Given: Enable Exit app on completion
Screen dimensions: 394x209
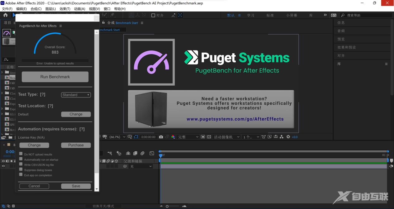Looking at the screenshot, I should [x=21, y=174].
